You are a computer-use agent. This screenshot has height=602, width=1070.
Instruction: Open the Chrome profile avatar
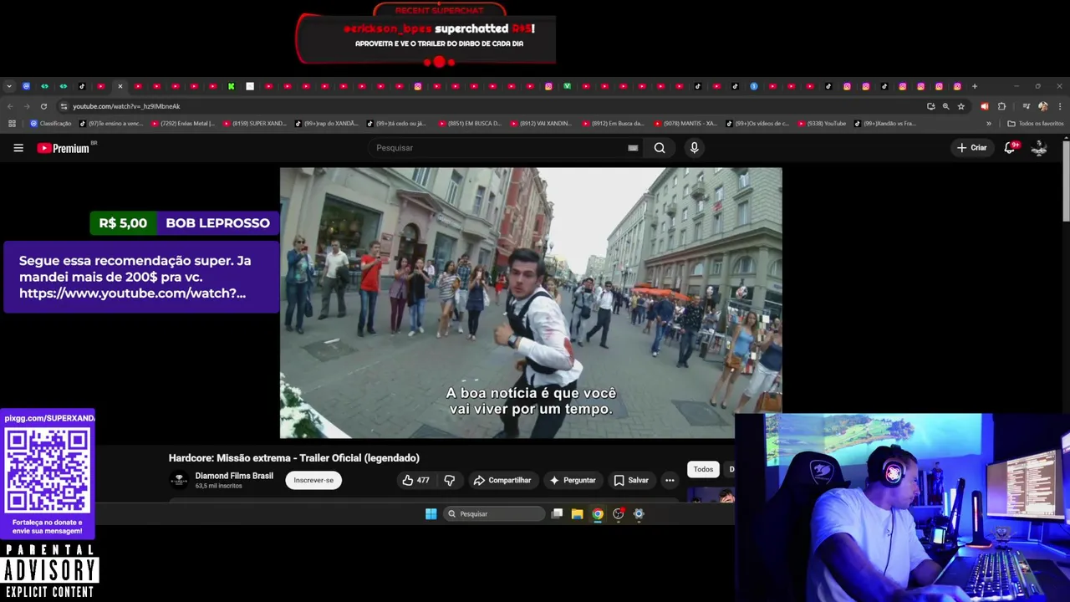(1042, 106)
